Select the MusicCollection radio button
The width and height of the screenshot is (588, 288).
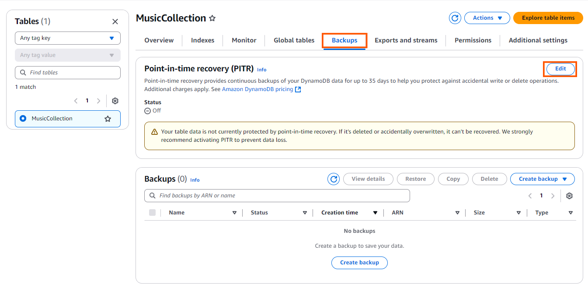point(23,119)
